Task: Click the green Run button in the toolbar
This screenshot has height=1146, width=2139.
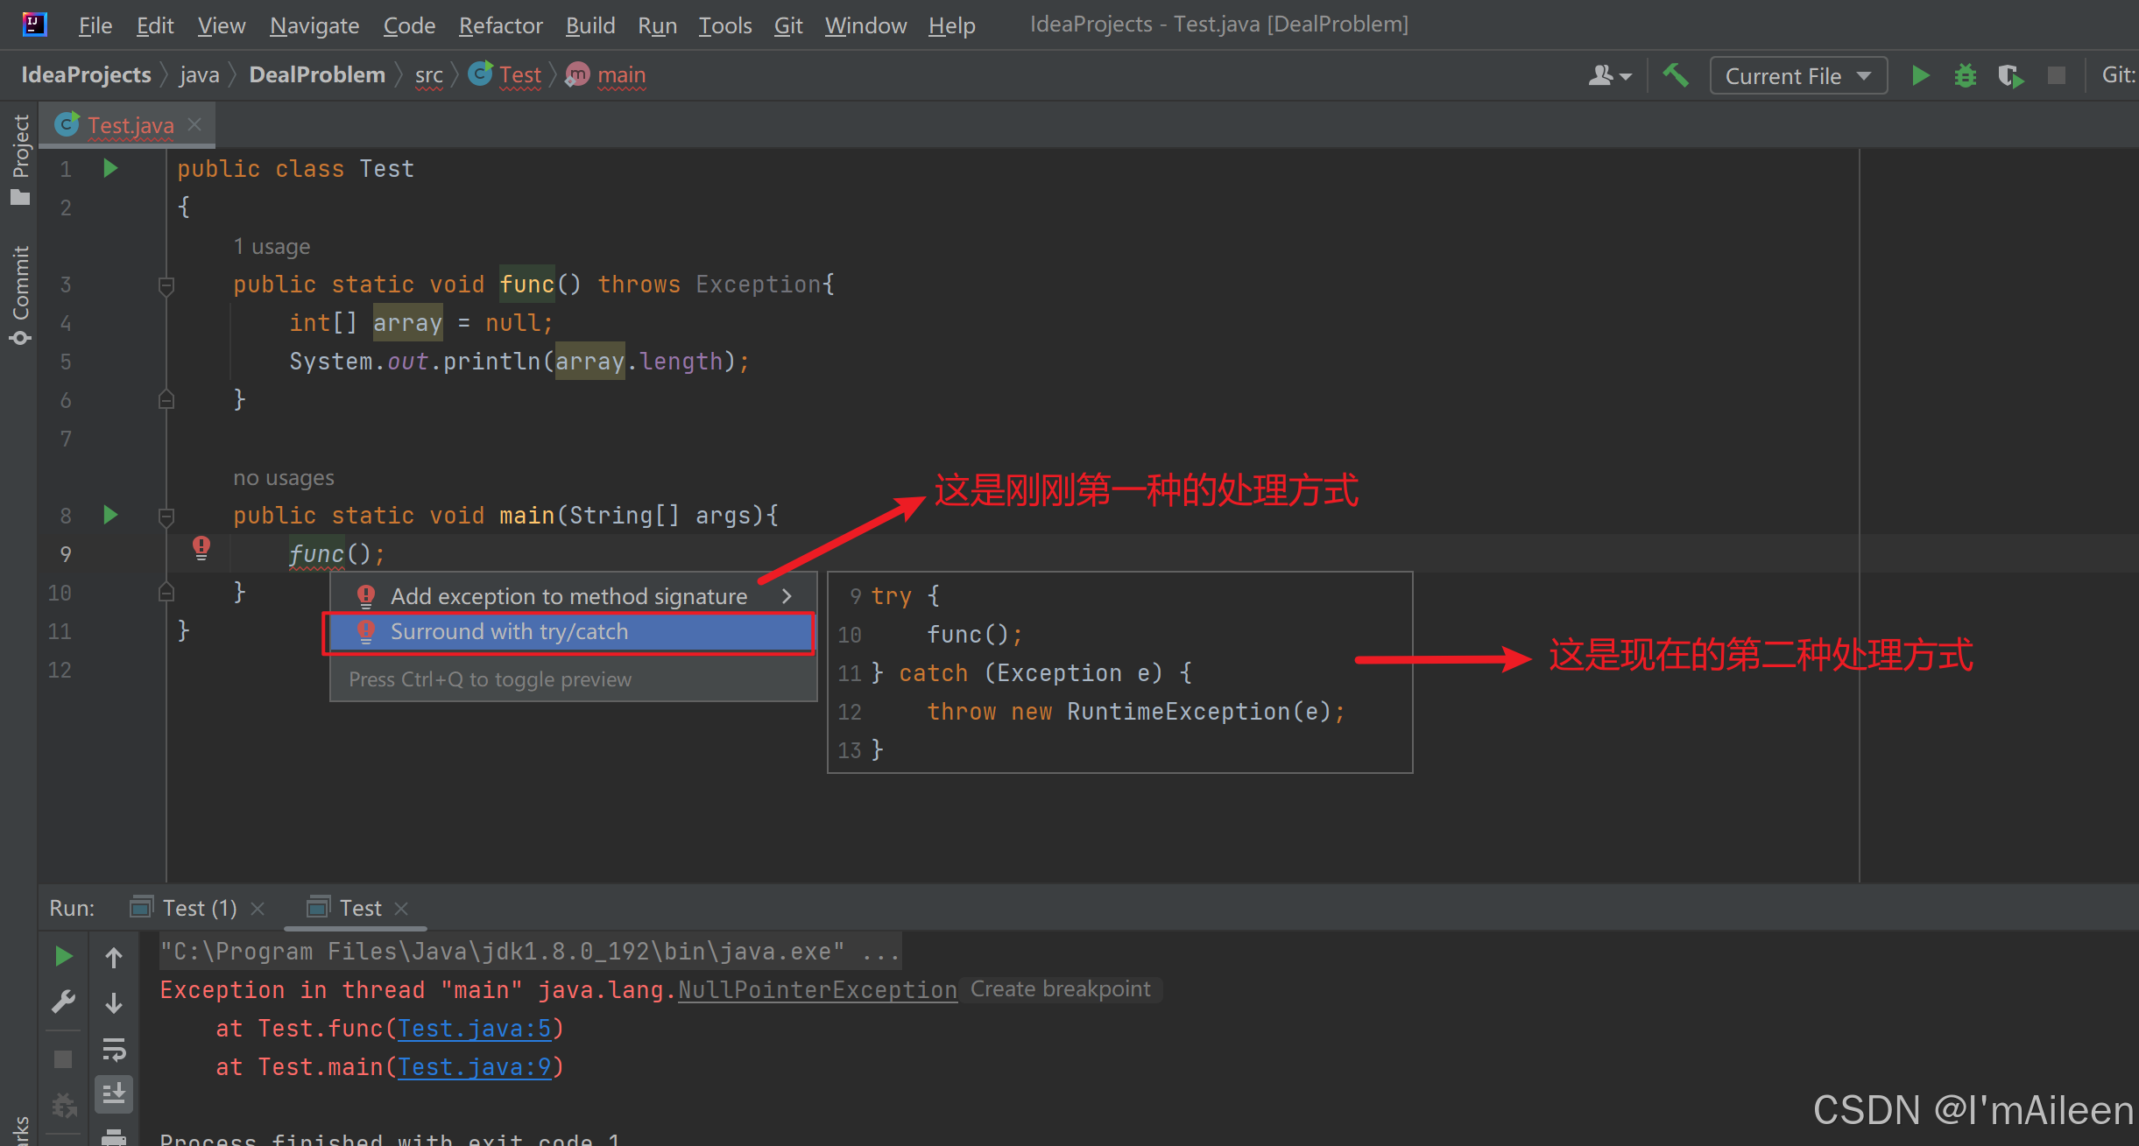Action: (x=1920, y=76)
